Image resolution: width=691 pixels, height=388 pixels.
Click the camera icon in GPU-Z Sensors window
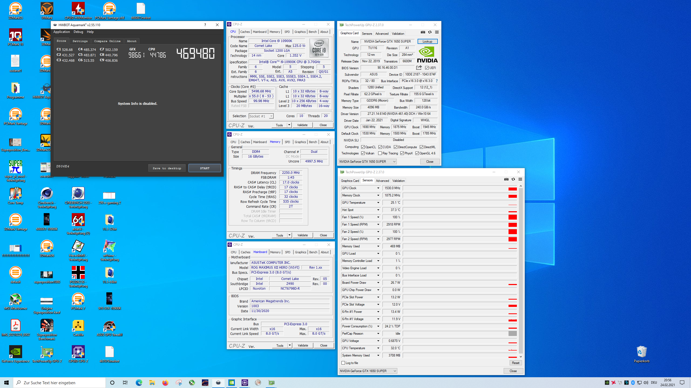(506, 179)
